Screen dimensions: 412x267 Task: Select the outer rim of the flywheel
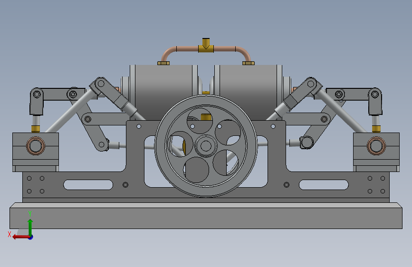pyautogui.click(x=206, y=146)
